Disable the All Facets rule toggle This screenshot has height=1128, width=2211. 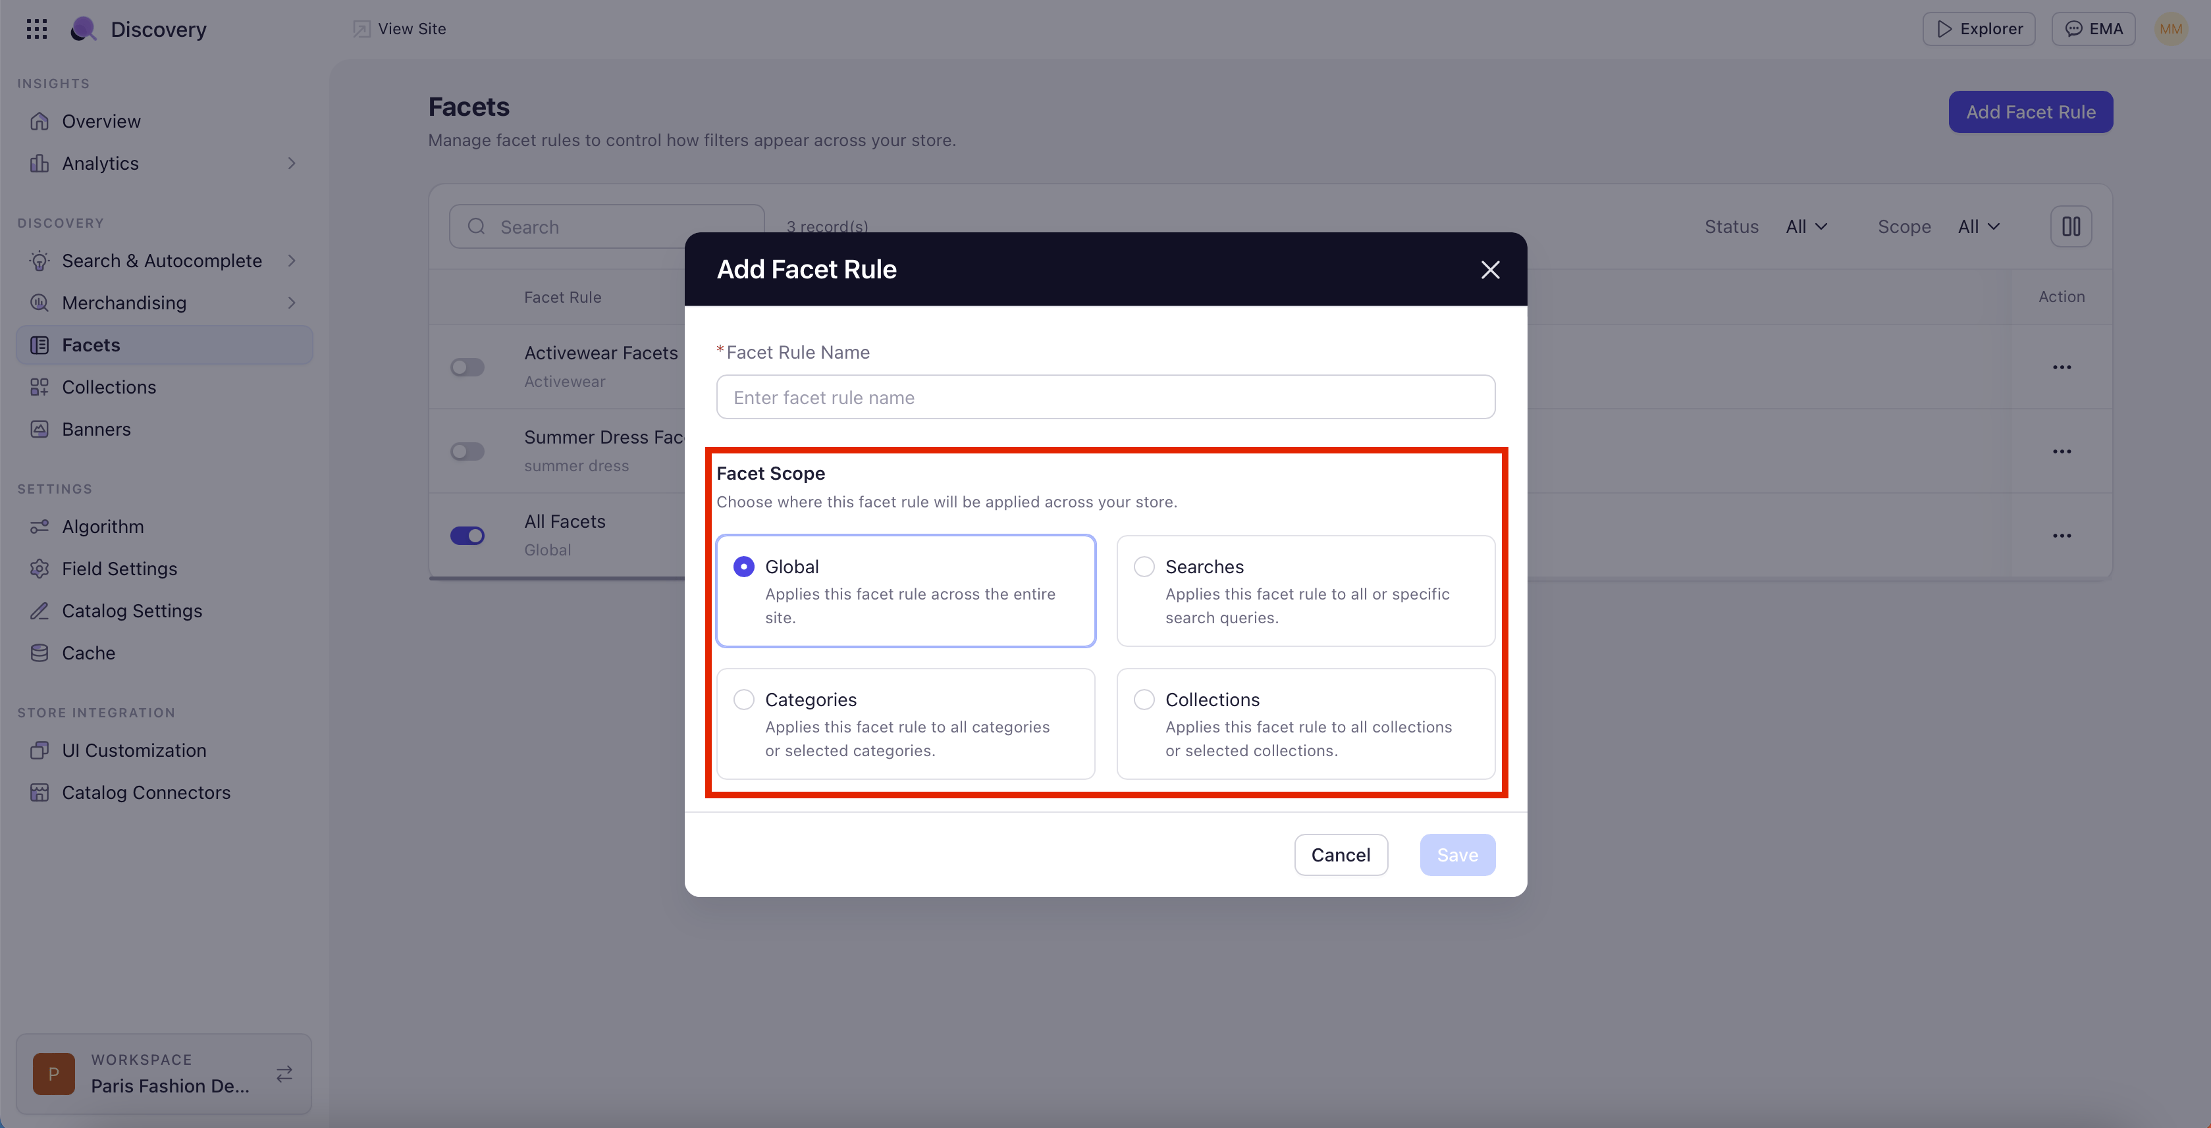[x=467, y=536]
